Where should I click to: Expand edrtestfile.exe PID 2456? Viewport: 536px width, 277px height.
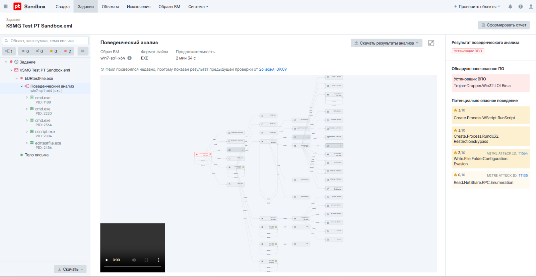point(27,143)
